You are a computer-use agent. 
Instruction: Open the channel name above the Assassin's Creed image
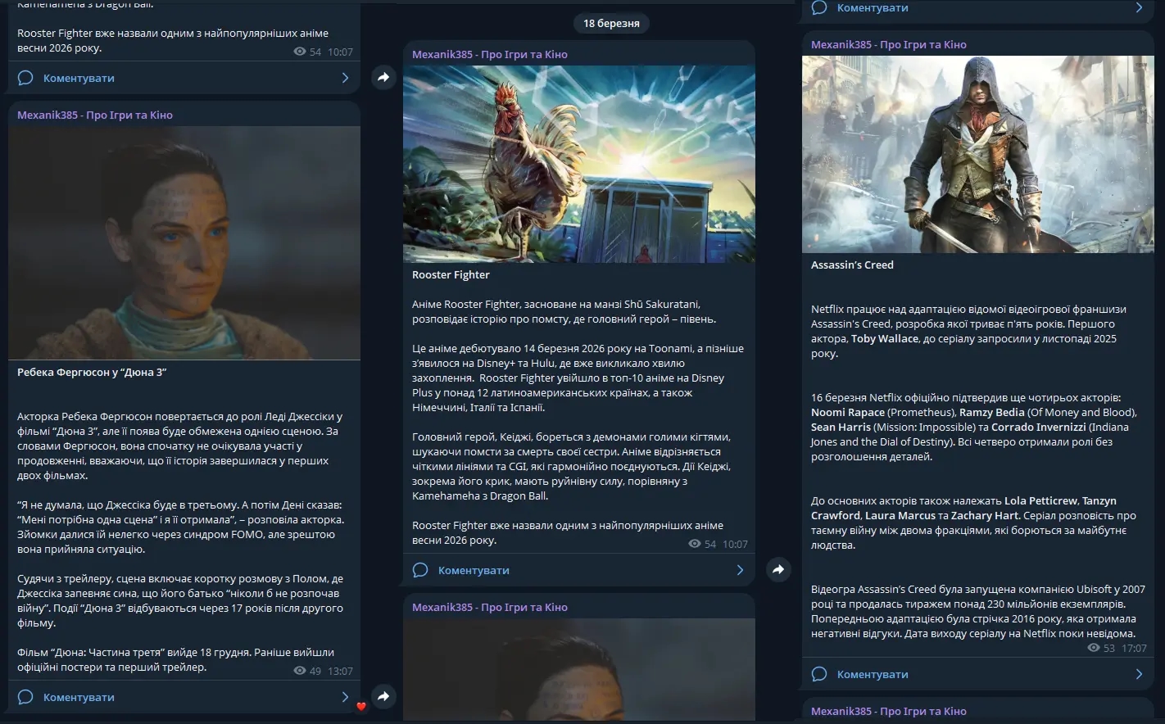point(888,45)
